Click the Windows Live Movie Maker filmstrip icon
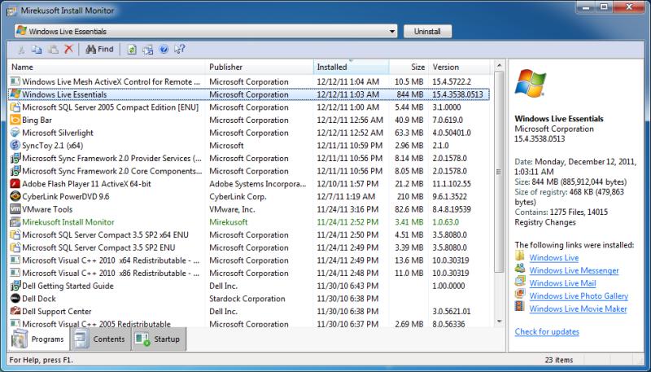This screenshot has height=372, width=651. (520, 307)
